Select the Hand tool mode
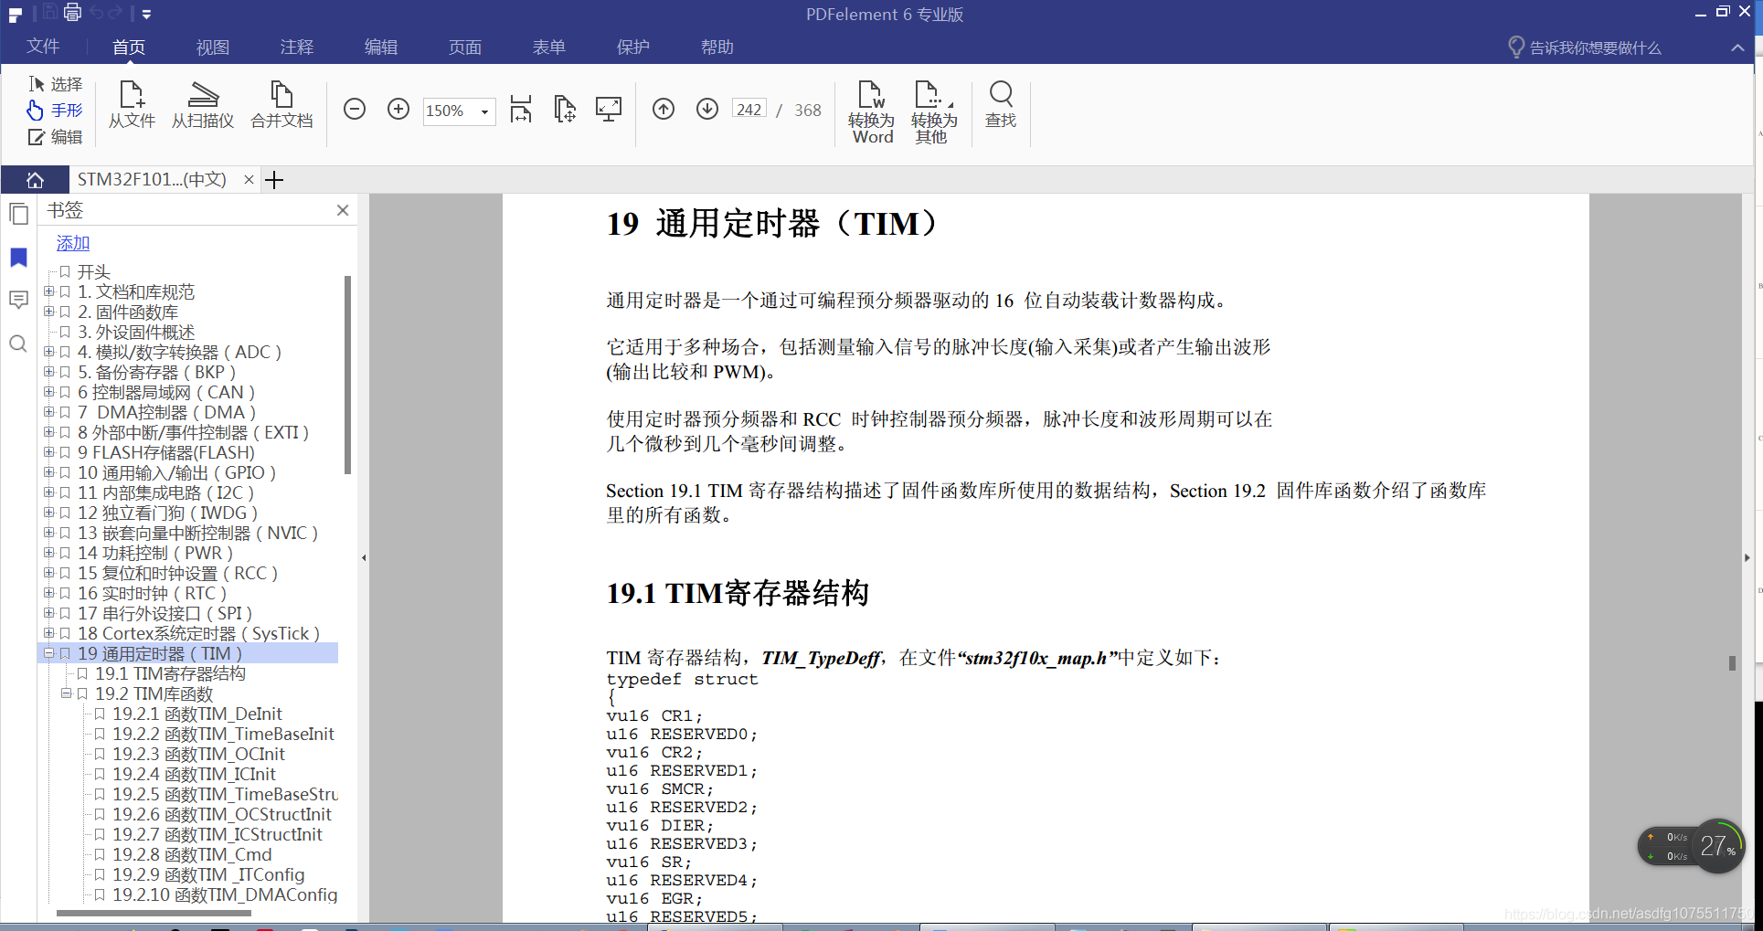The image size is (1763, 931). tap(56, 111)
